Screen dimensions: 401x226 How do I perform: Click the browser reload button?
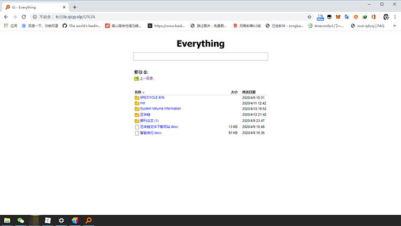[25, 17]
